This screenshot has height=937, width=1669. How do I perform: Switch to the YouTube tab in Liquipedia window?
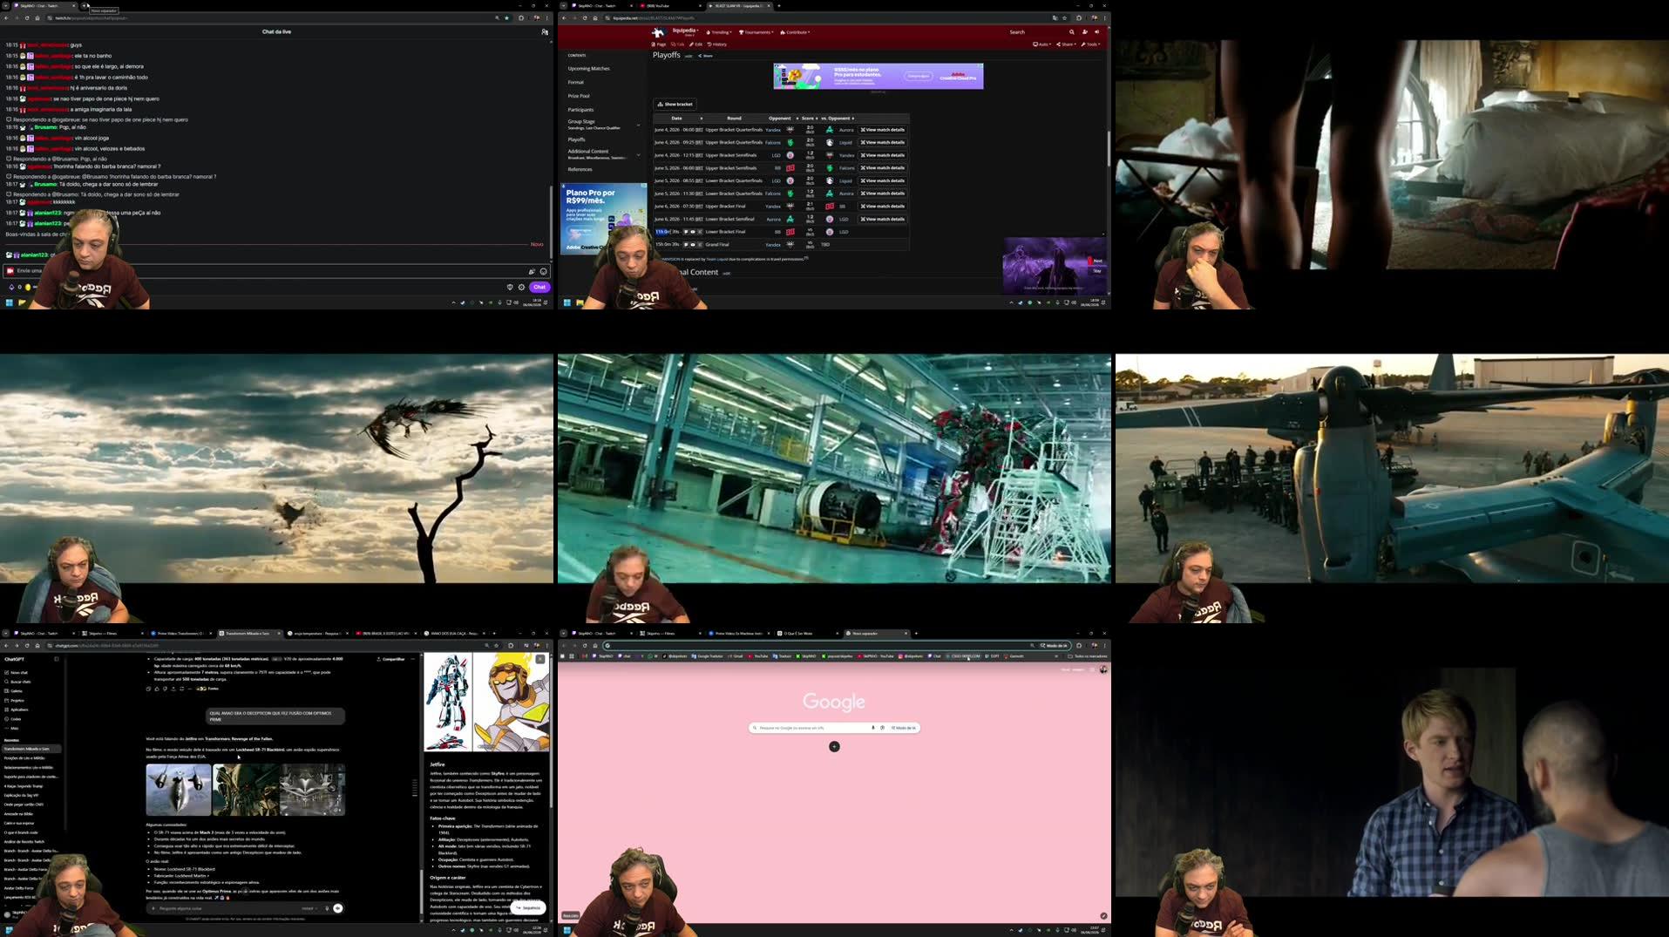[669, 6]
